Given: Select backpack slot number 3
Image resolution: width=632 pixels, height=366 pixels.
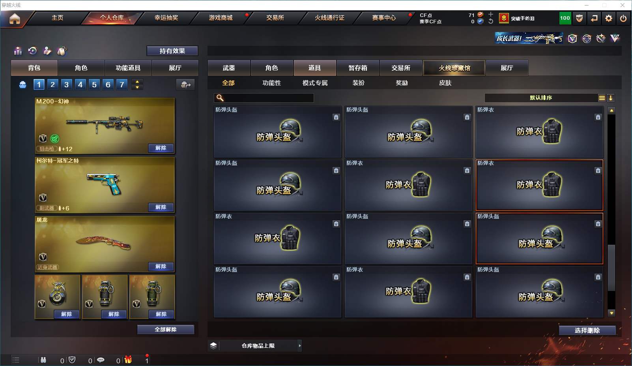Looking at the screenshot, I should [66, 84].
